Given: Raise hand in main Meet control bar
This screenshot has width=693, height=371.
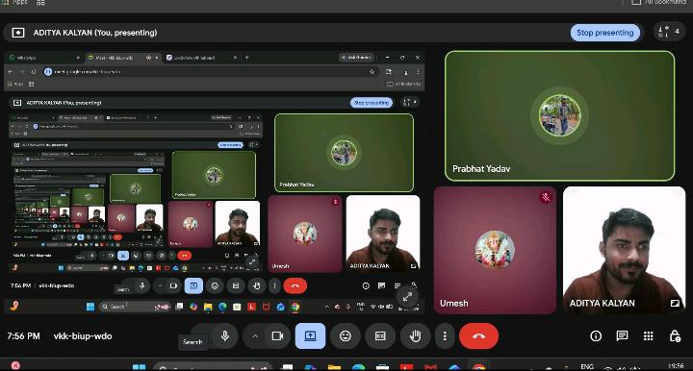Looking at the screenshot, I should click(415, 336).
